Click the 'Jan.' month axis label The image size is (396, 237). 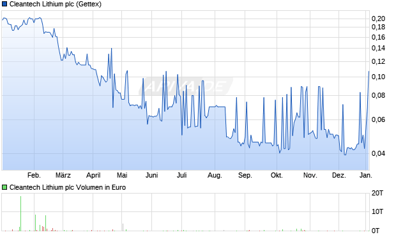point(366,175)
